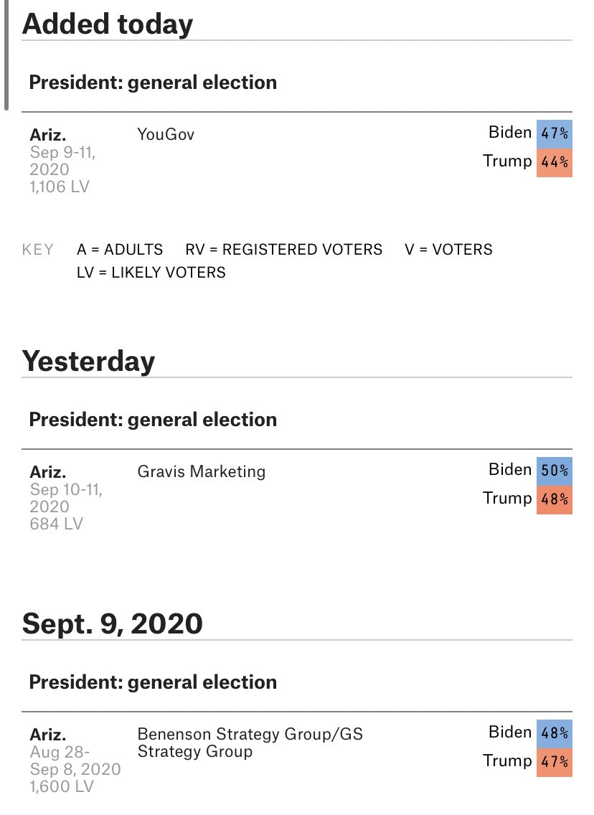Click Trump's orange 47% box in Benenson poll
The width and height of the screenshot is (594, 815).
554,761
